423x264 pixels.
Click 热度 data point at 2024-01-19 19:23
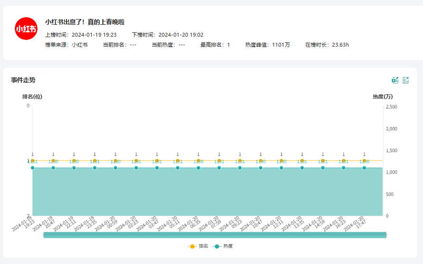33,168
